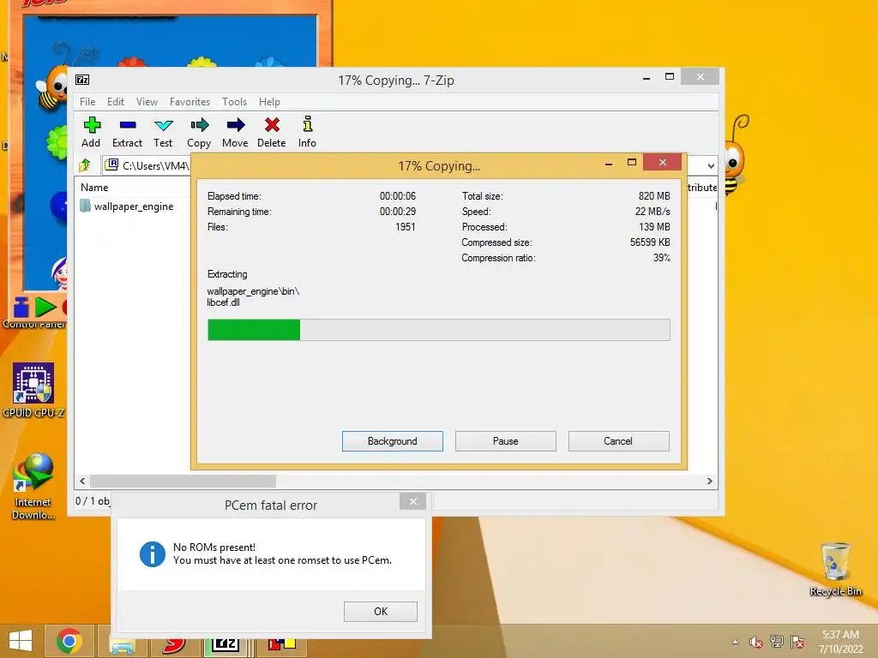Click the Name column header
Viewport: 878px width, 658px height.
tap(94, 188)
